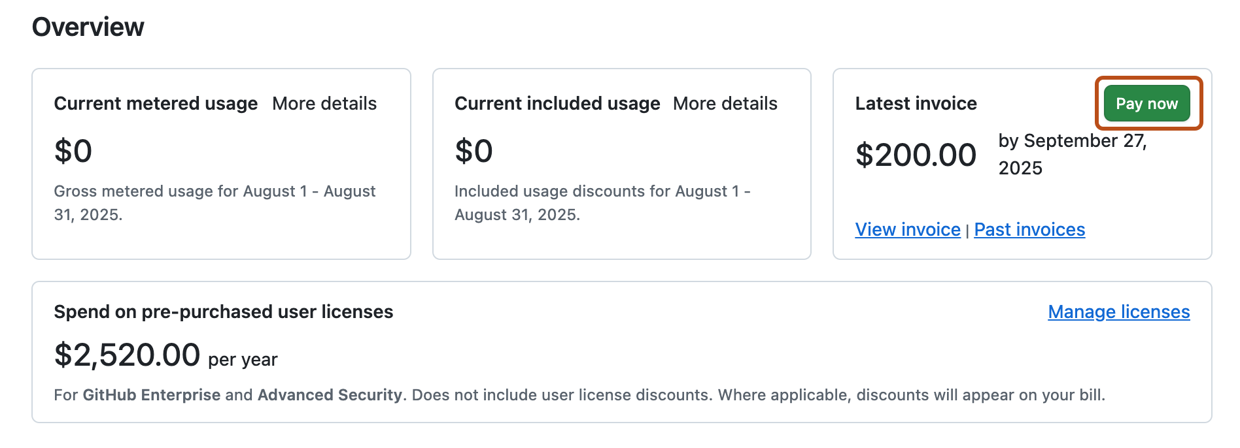Click More details for Current metered usage

[x=324, y=103]
